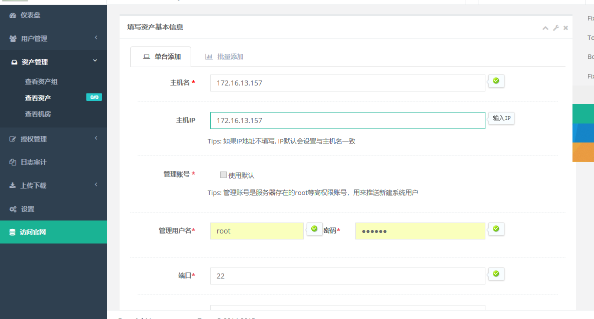Click the 访问官网 sidebar link
The height and width of the screenshot is (319, 594).
coord(33,232)
